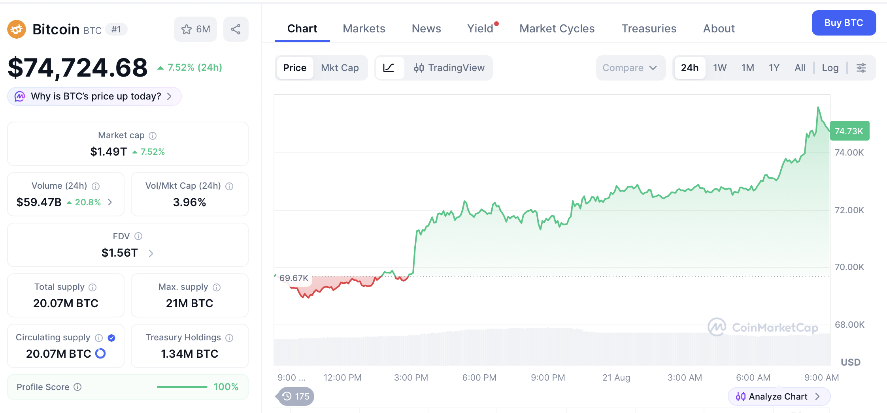Click the Profile Score progress bar
The height and width of the screenshot is (413, 887).
coord(182,387)
